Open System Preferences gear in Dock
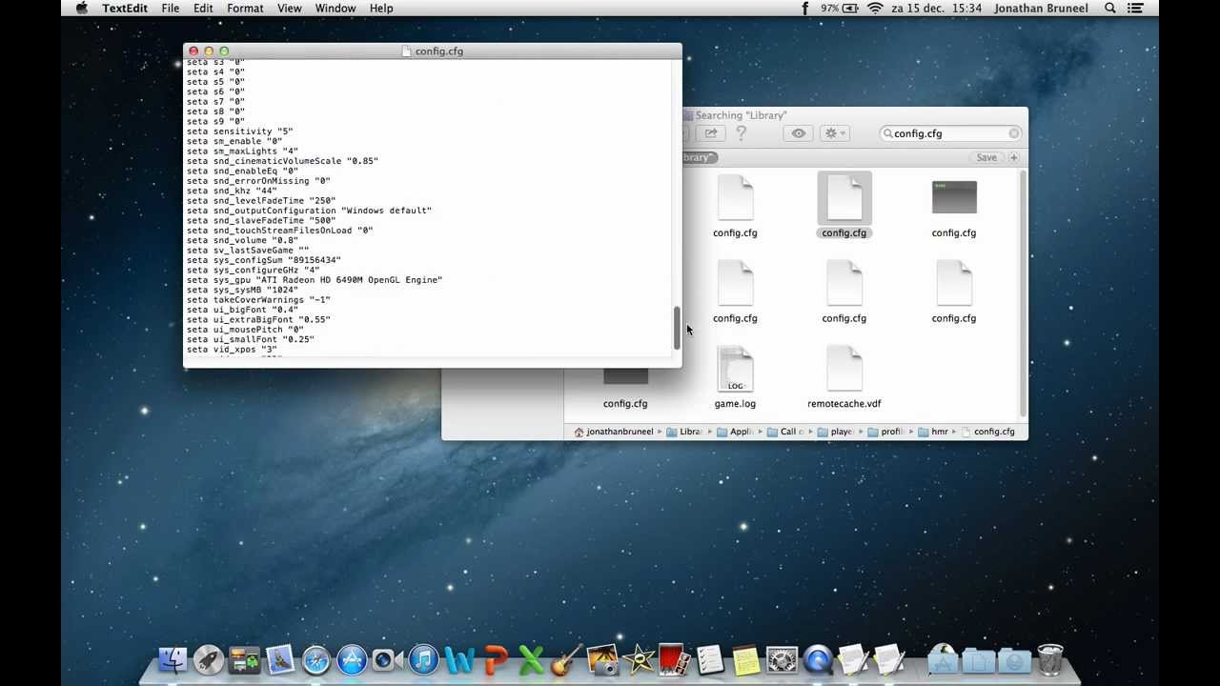 (x=782, y=659)
